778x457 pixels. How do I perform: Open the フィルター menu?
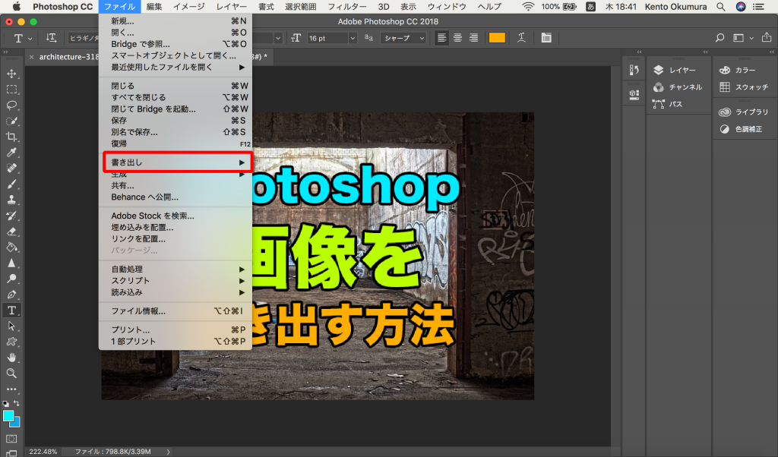pyautogui.click(x=346, y=6)
